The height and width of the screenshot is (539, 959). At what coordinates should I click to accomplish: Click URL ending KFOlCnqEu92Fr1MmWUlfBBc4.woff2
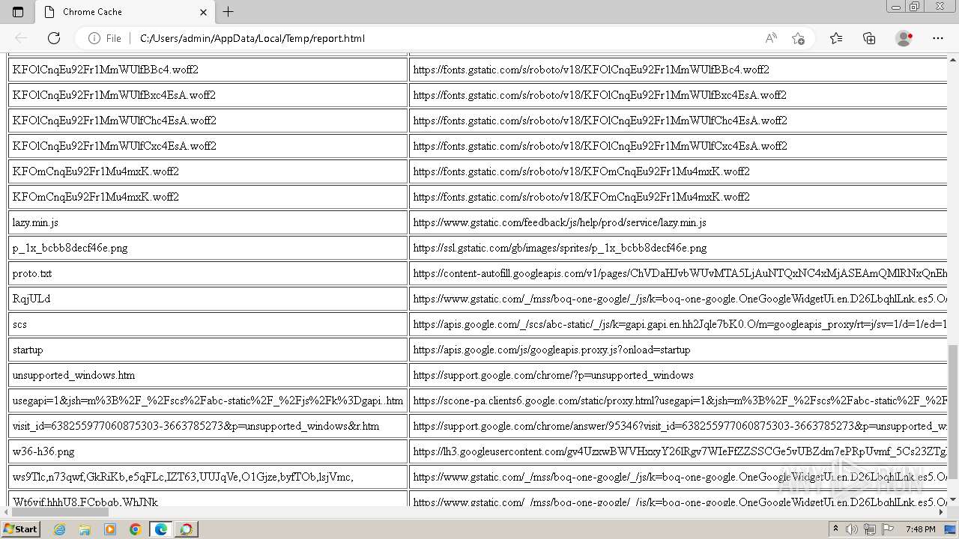[591, 70]
